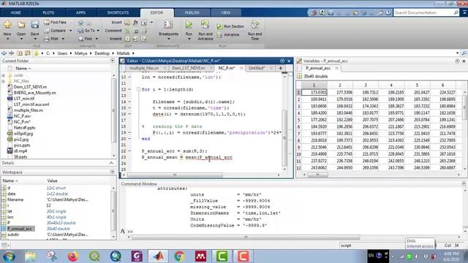Select P_annual_acc in Workspace

tap(20, 229)
